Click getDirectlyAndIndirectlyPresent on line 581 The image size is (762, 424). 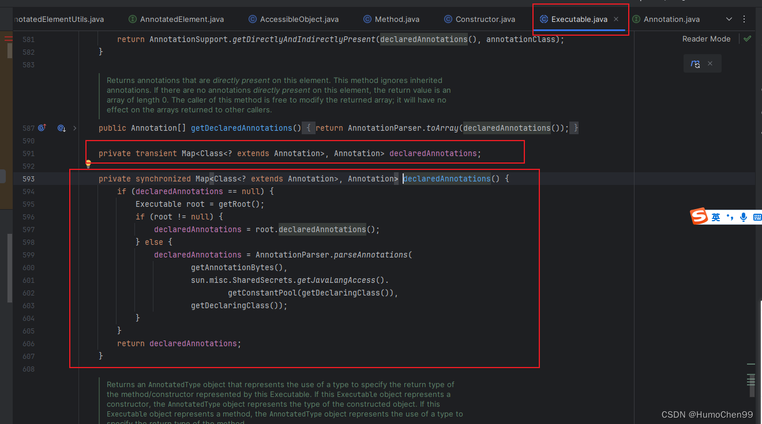point(304,39)
